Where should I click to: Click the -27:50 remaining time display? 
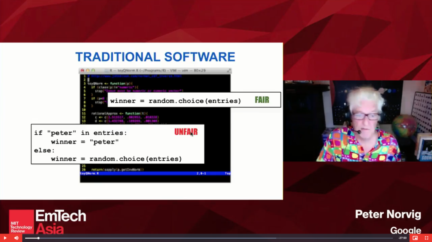tap(402, 238)
